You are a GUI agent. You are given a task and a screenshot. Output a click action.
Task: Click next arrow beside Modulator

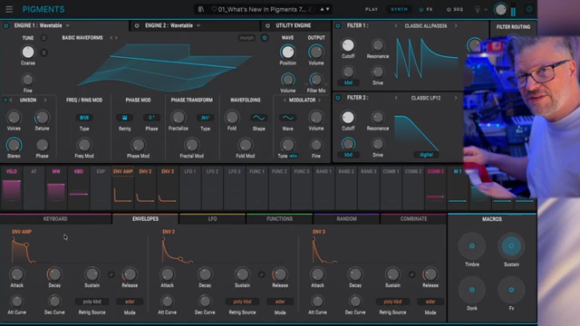(319, 101)
